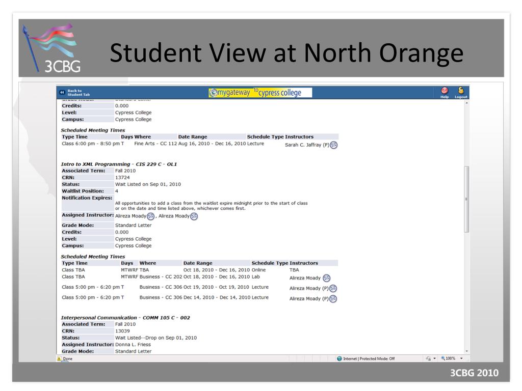Click the vertical scrollbar thumb
Viewport: 522px width, 391px height.
point(467,199)
